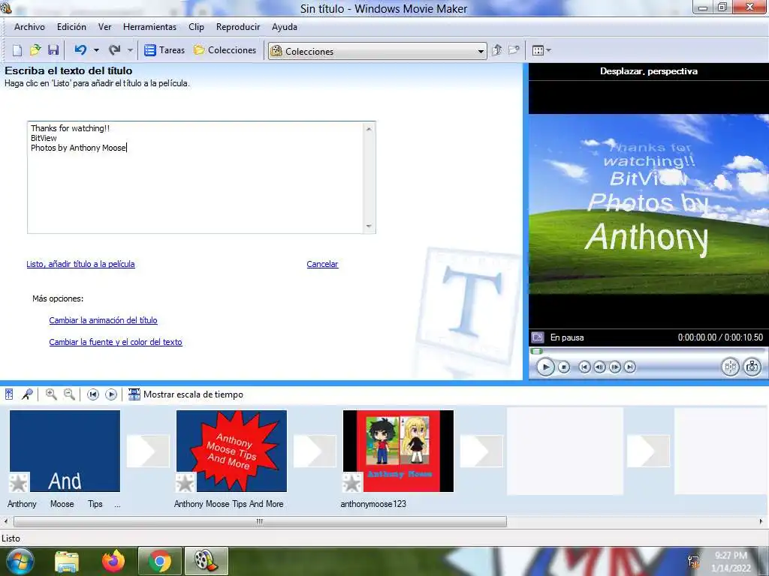Toggle full screen preview icon
Viewport: 769px width, 576px height.
[538, 337]
